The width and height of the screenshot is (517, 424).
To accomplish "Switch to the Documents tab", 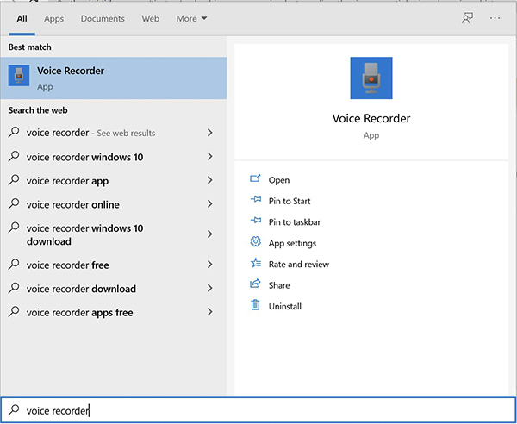I will (103, 19).
